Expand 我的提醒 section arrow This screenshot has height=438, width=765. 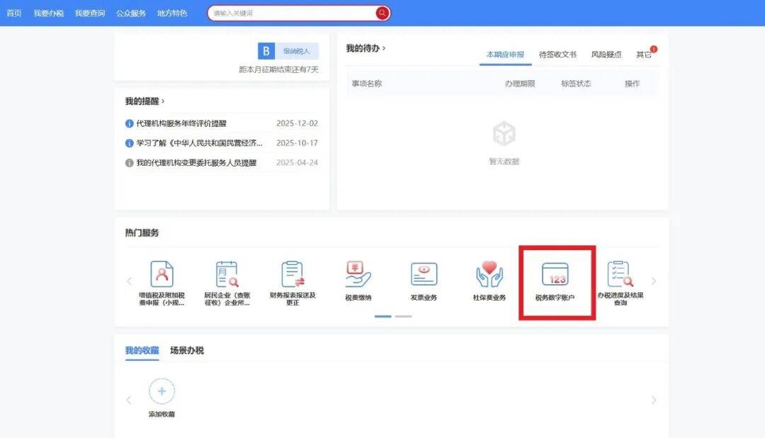point(163,101)
